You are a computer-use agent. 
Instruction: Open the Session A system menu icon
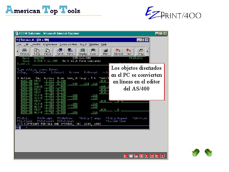18,40
